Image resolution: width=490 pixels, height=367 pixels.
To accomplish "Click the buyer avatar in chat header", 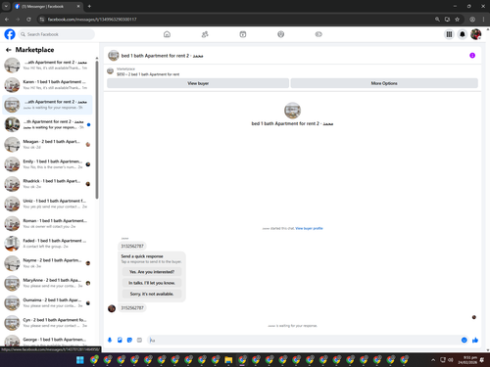I will coord(114,56).
